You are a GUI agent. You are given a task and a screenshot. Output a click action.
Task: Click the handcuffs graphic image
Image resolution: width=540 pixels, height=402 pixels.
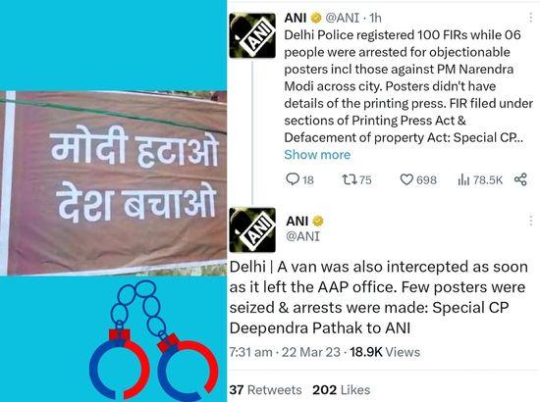(x=153, y=340)
